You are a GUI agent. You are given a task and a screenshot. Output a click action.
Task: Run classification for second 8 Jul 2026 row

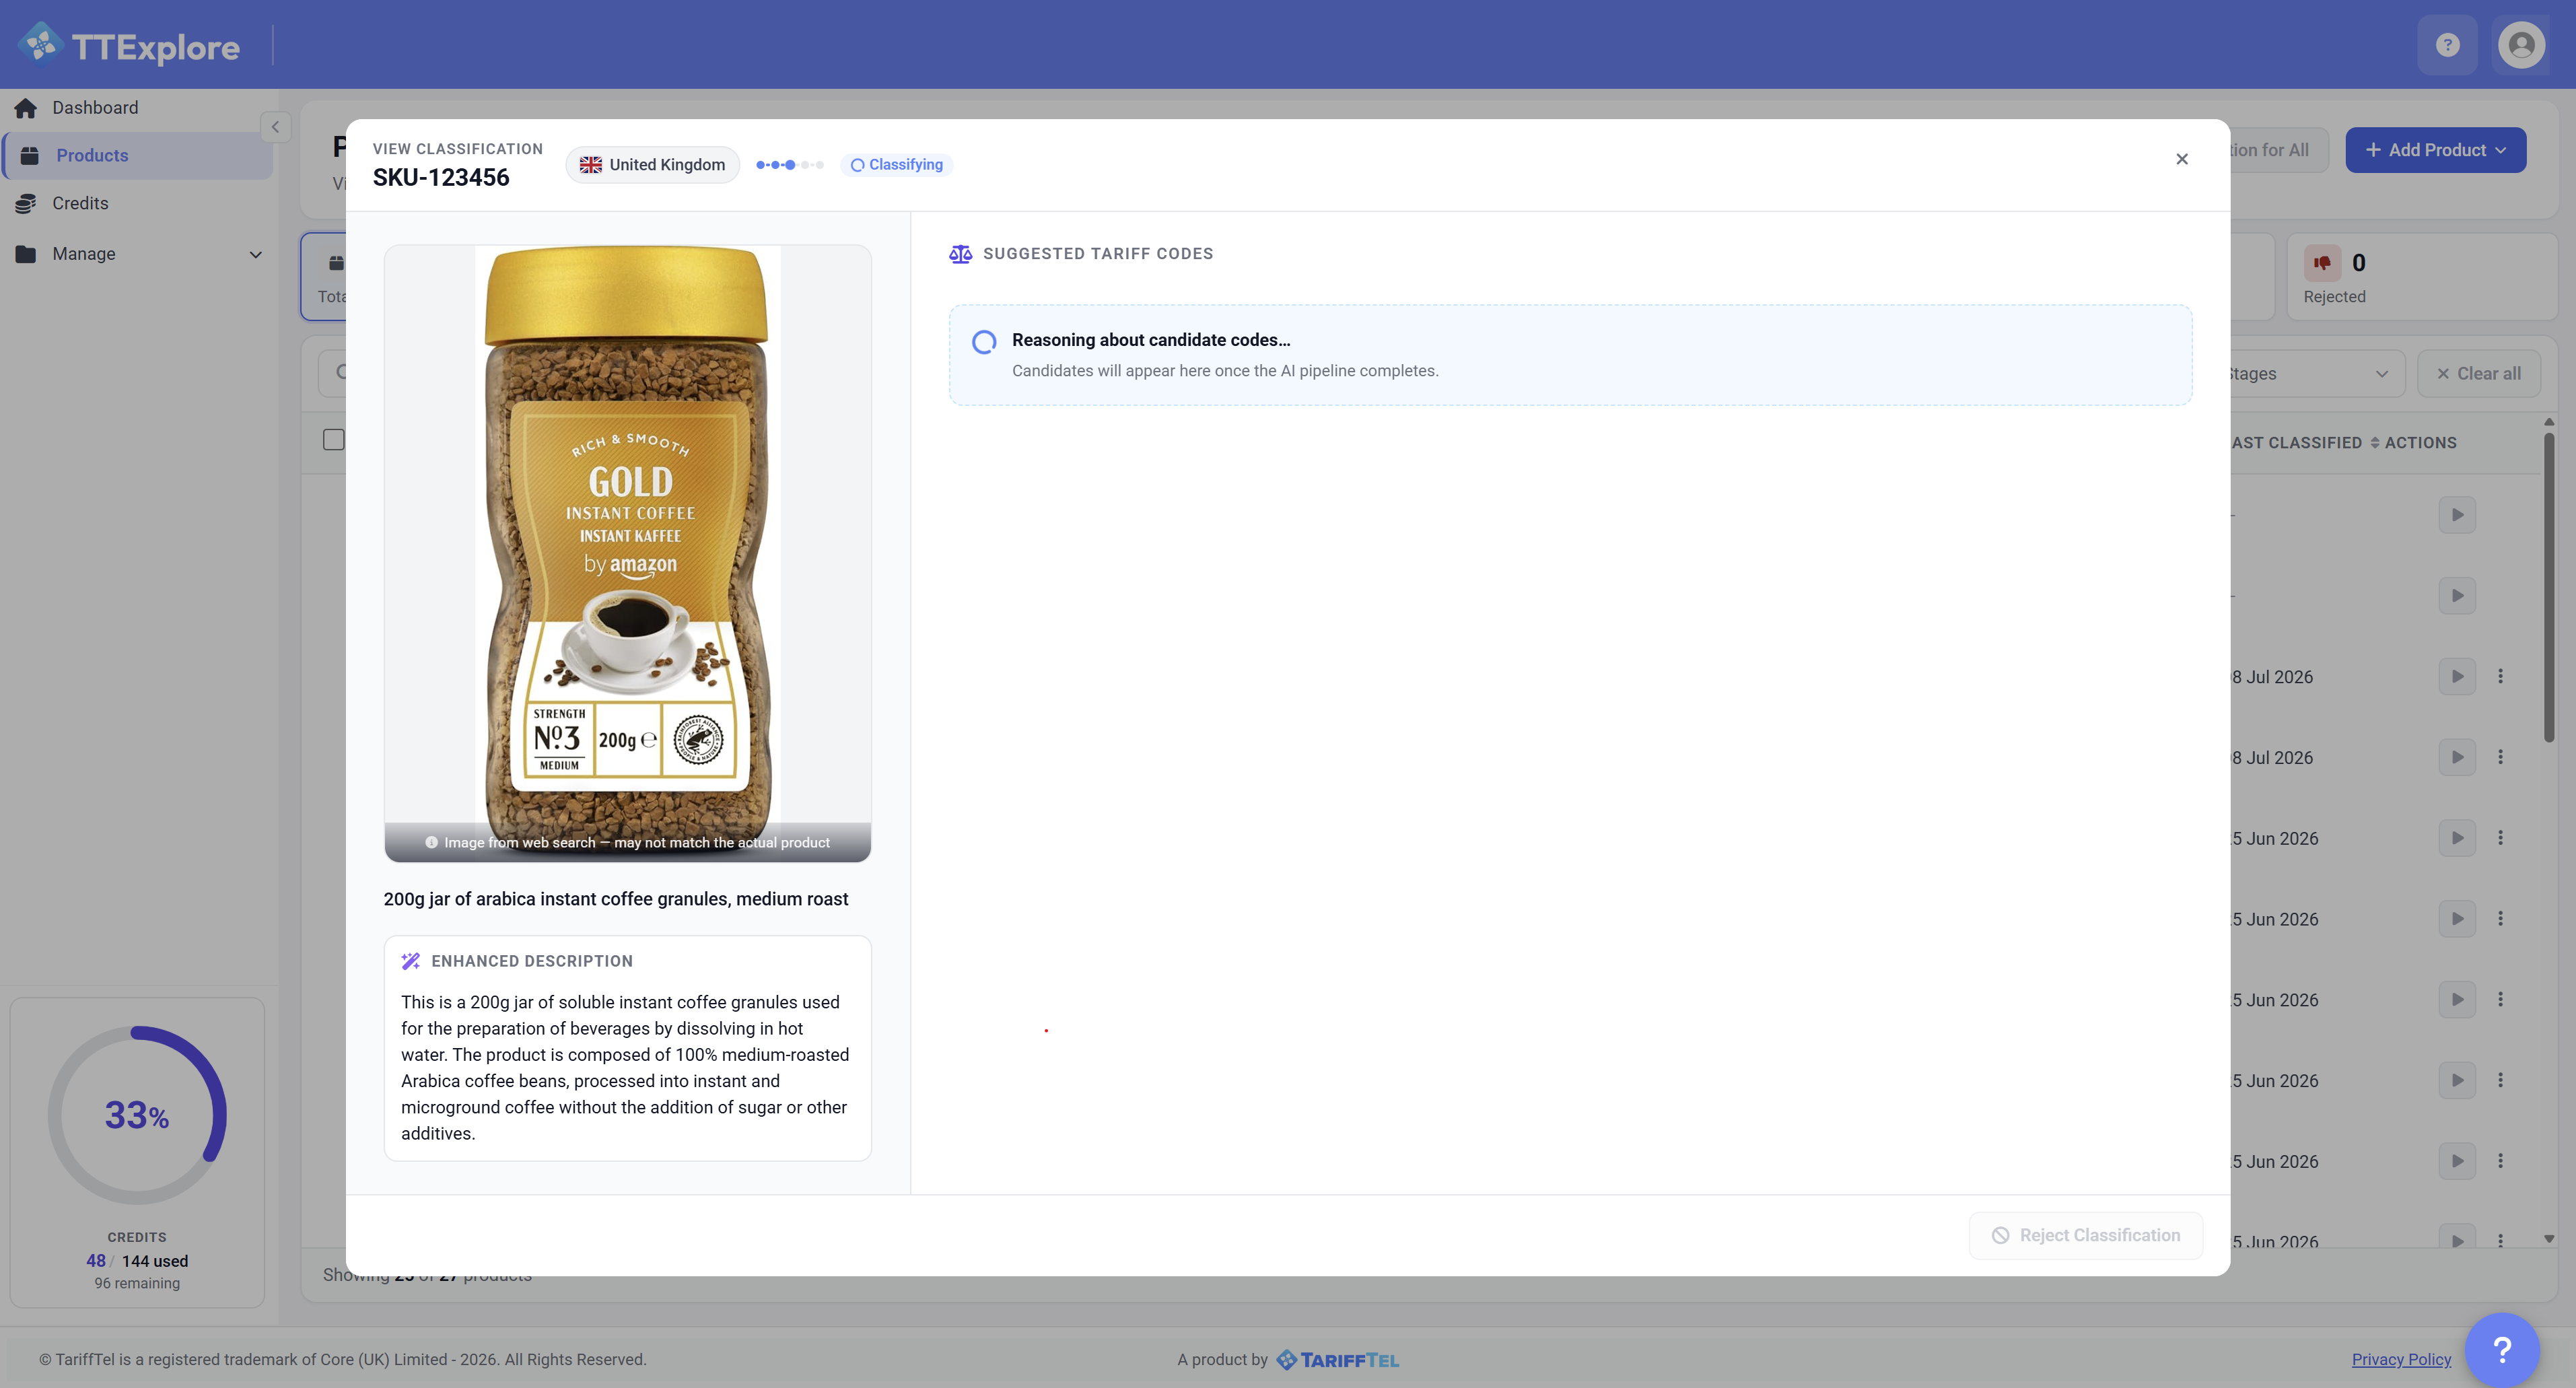click(2457, 757)
